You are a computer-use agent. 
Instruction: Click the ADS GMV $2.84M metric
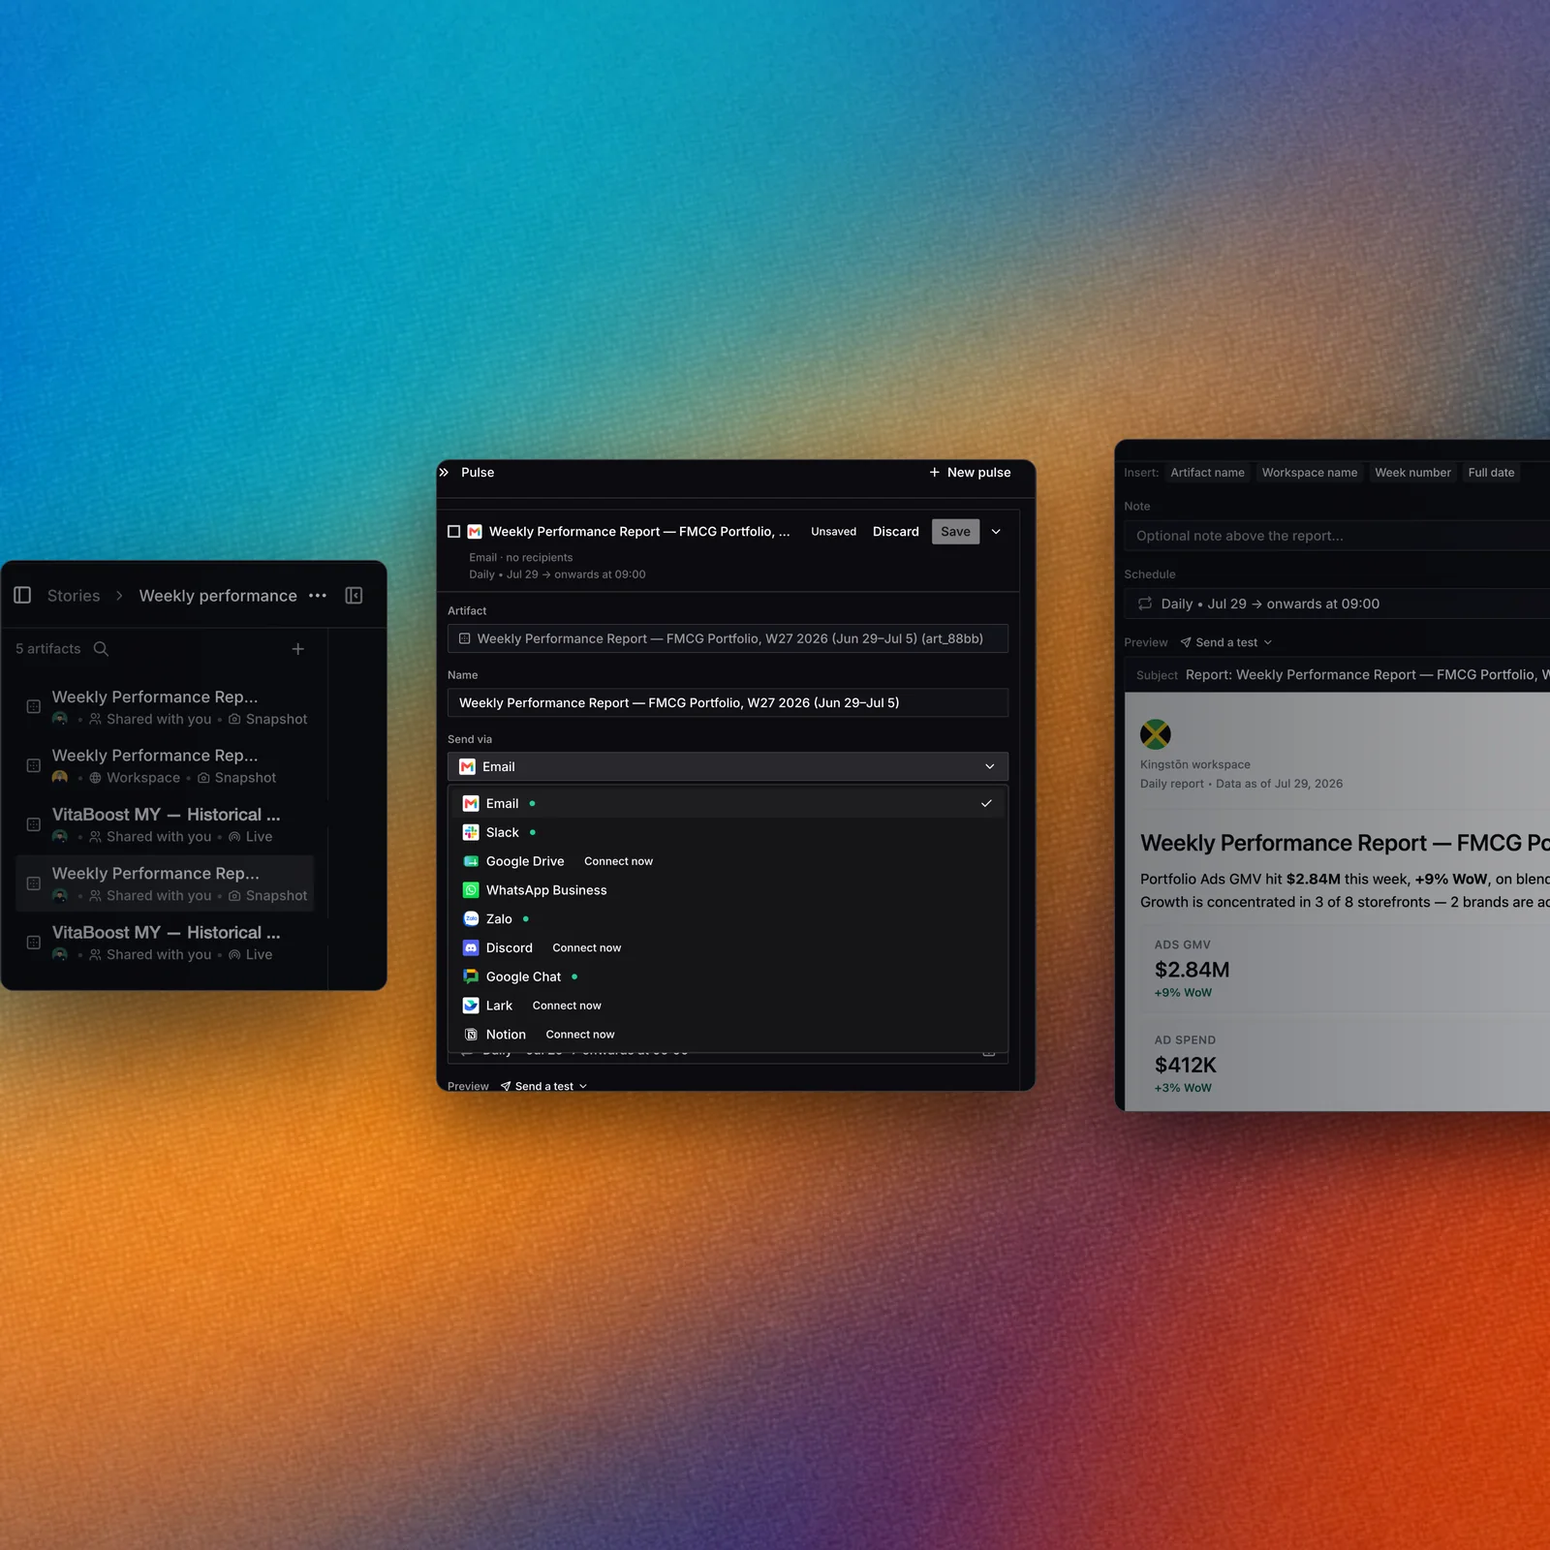pos(1192,969)
